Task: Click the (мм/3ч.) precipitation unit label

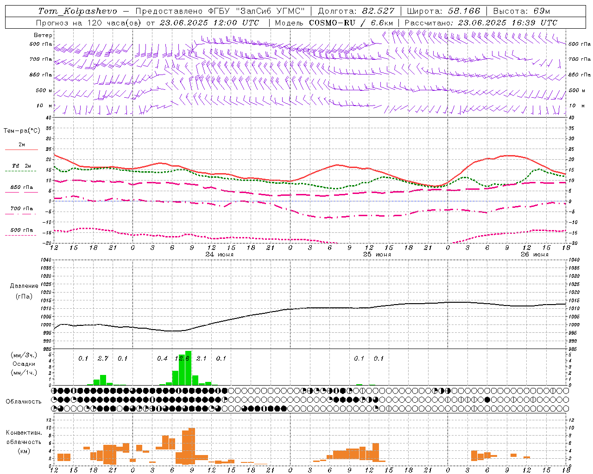Action: [x=24, y=355]
